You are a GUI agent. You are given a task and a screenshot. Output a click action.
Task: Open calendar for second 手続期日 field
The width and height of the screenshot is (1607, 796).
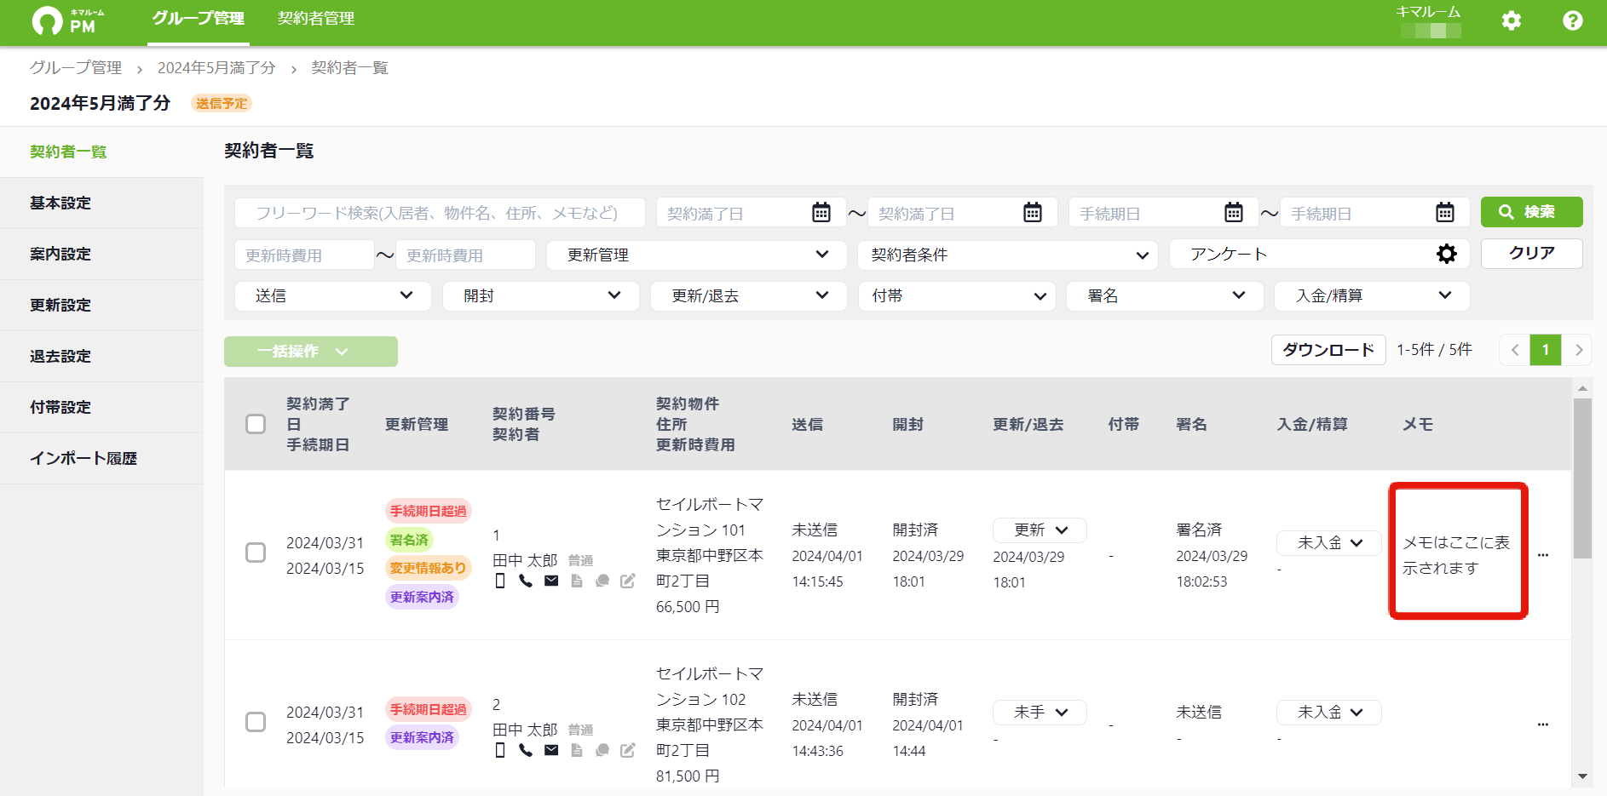pyautogui.click(x=1445, y=212)
